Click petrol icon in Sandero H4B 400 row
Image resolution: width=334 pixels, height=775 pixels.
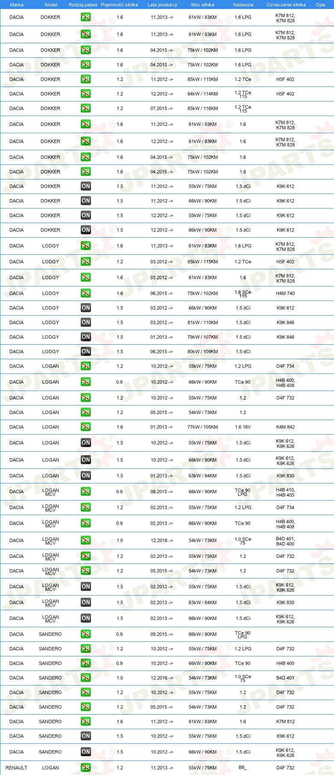[x=86, y=663]
